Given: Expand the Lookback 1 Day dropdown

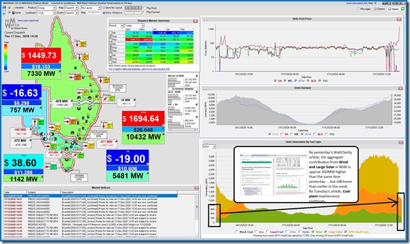Looking at the screenshot, I should pyautogui.click(x=47, y=12).
